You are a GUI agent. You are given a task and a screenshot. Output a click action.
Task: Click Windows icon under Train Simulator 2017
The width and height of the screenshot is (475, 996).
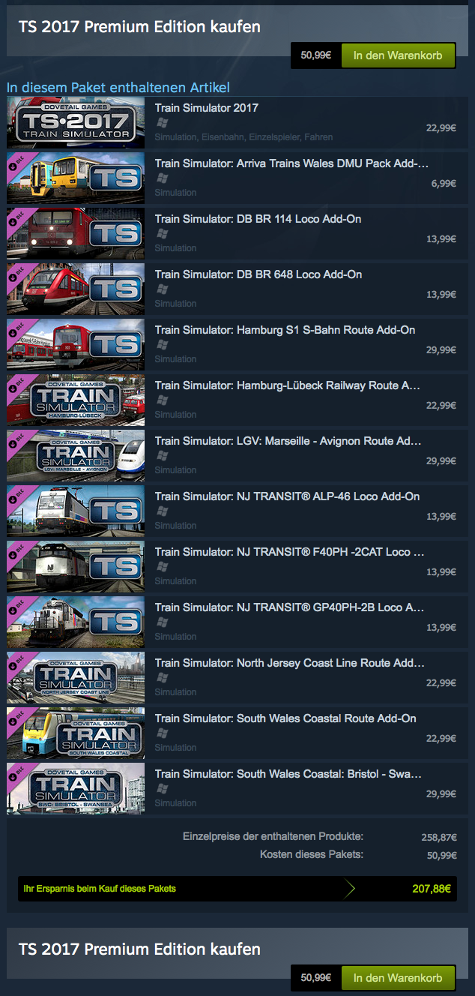point(162,123)
